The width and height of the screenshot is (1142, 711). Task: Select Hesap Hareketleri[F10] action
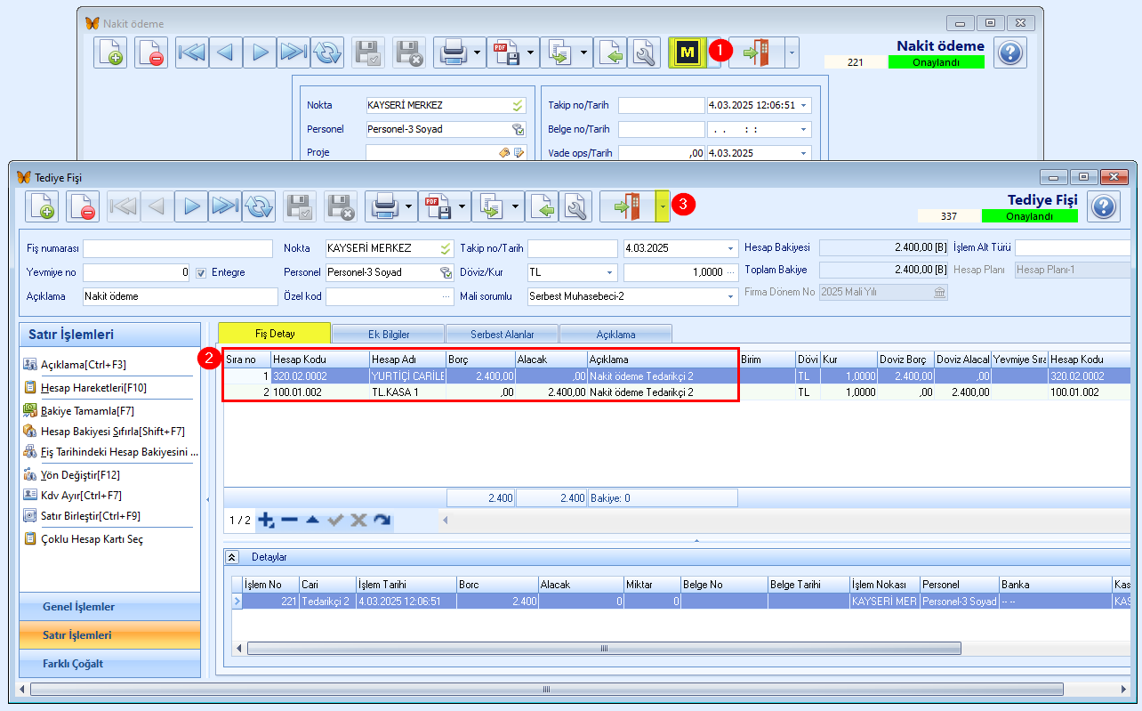tap(93, 388)
